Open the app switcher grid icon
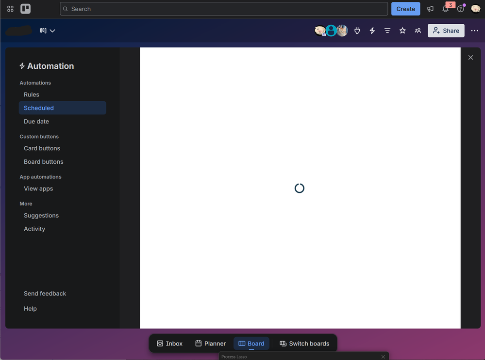The height and width of the screenshot is (360, 485). click(10, 9)
